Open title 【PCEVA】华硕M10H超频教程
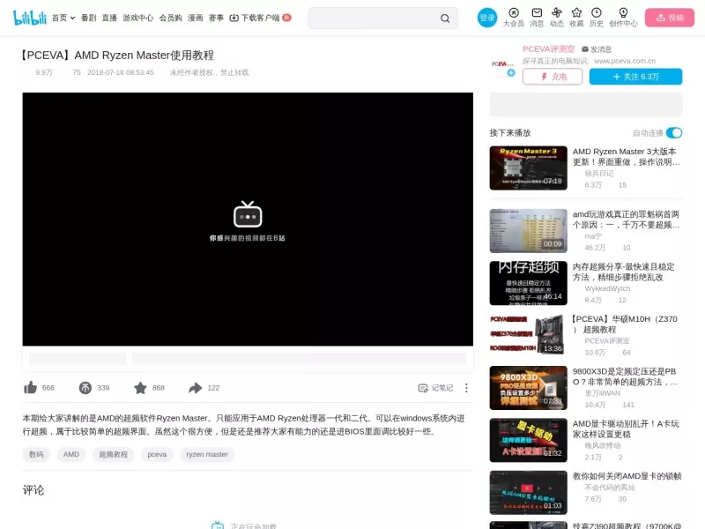 [x=625, y=324]
